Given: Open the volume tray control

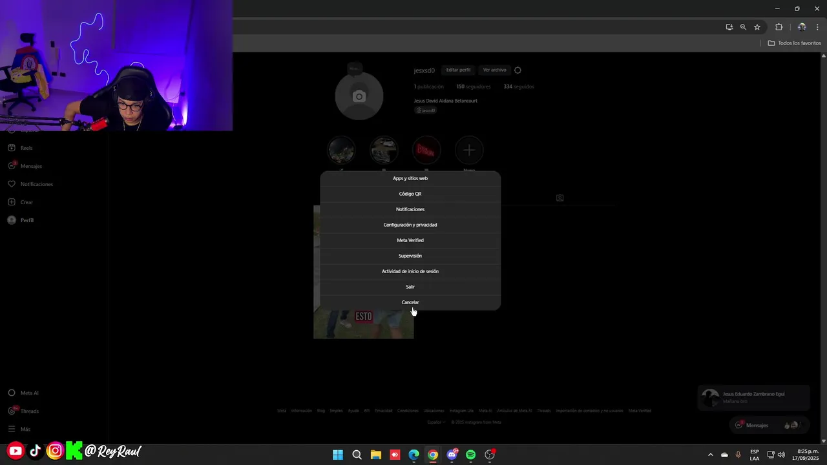Looking at the screenshot, I should click(x=782, y=455).
